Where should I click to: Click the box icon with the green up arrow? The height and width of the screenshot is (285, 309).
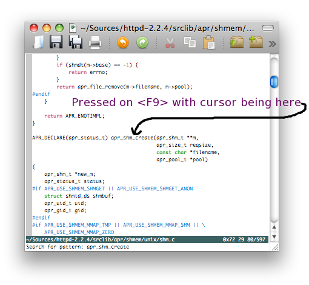pyautogui.click(x=236, y=42)
